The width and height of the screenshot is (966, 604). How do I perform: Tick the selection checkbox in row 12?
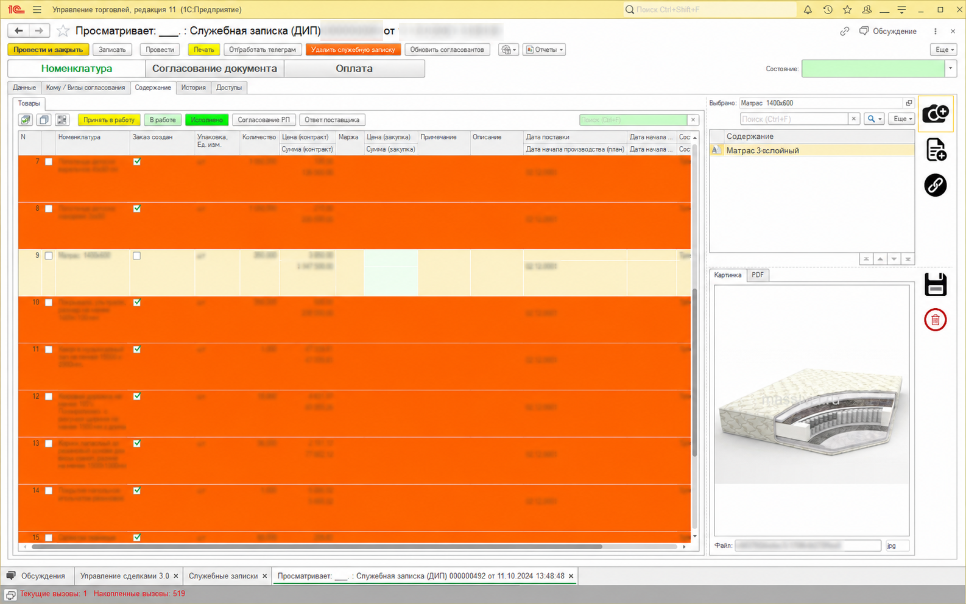pos(49,396)
